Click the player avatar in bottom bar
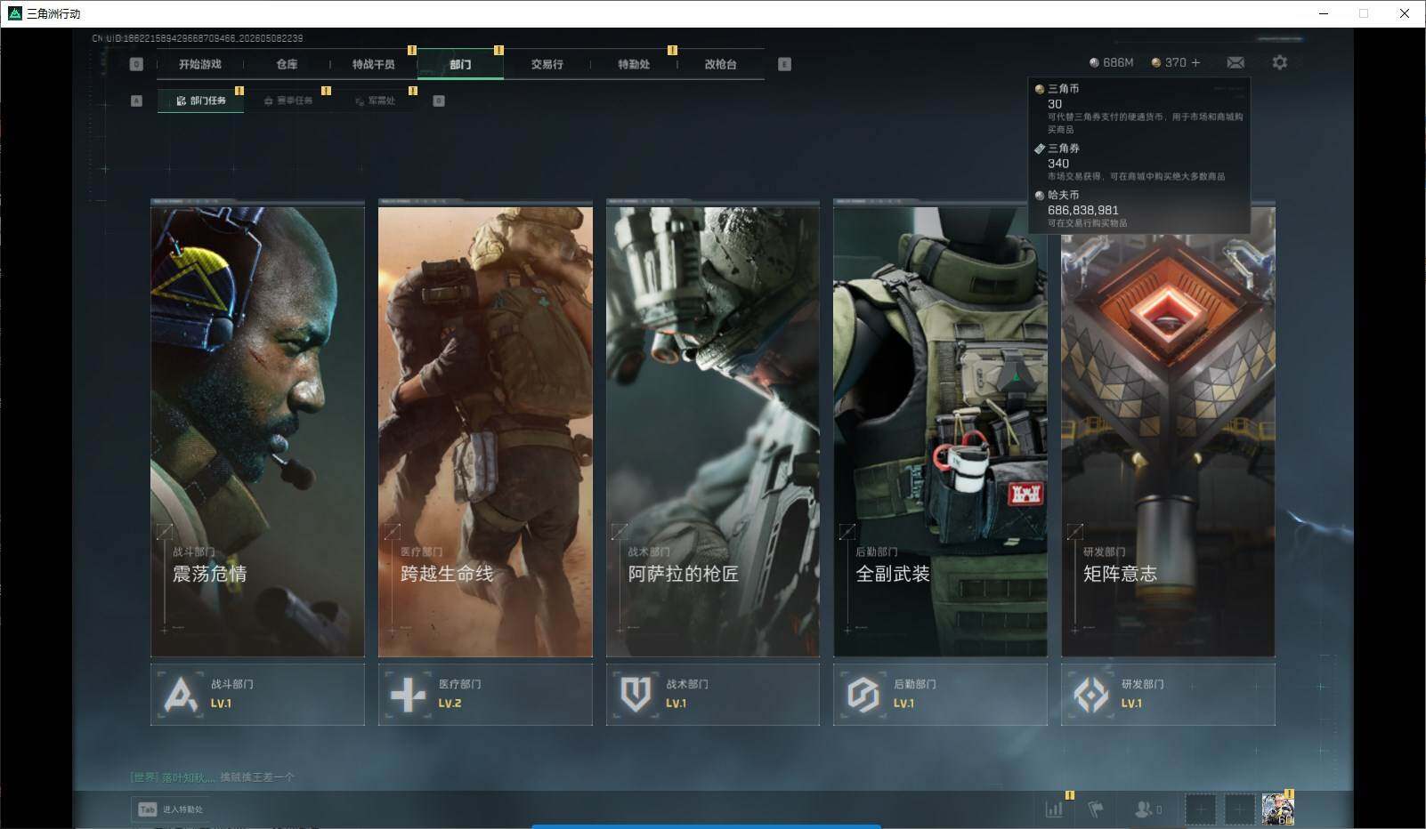1426x829 pixels. (x=1277, y=809)
